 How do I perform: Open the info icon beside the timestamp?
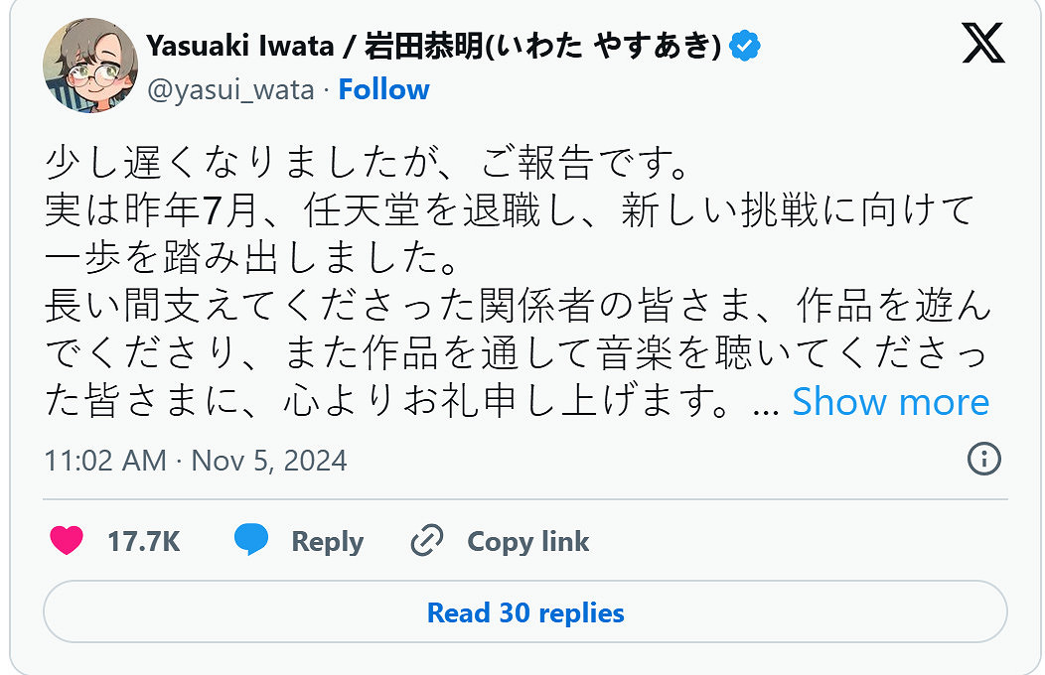983,460
